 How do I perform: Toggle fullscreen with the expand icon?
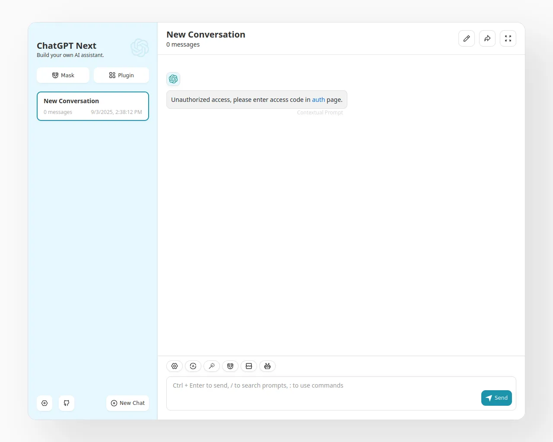(508, 38)
